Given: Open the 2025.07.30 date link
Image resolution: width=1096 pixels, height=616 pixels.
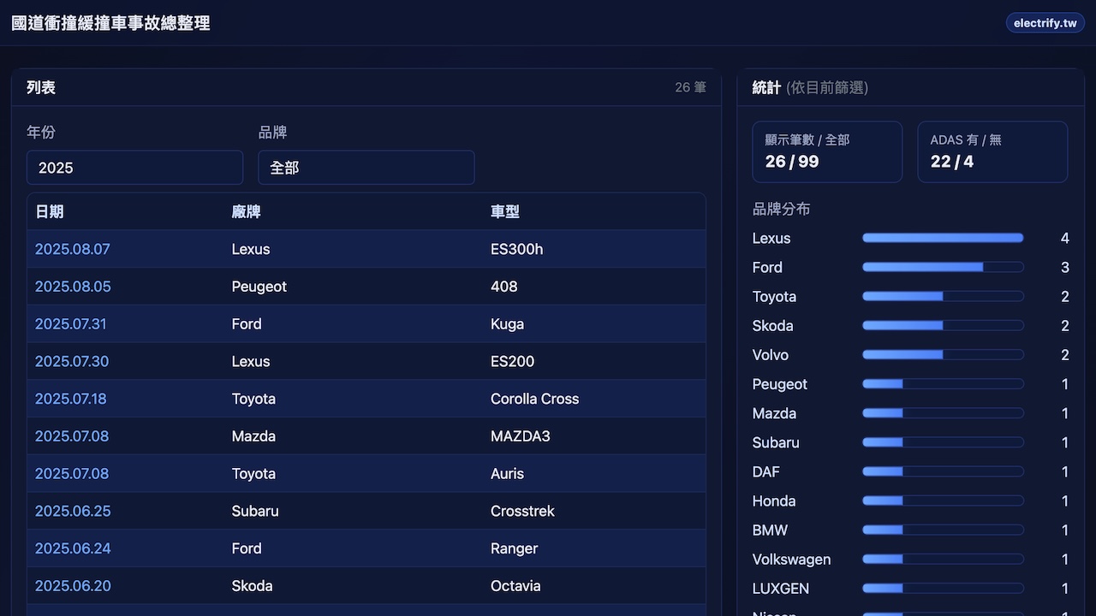Looking at the screenshot, I should (x=72, y=362).
